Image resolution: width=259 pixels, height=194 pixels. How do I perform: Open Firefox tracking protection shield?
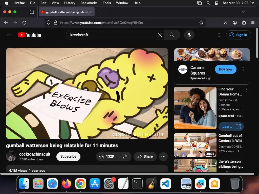(49, 22)
